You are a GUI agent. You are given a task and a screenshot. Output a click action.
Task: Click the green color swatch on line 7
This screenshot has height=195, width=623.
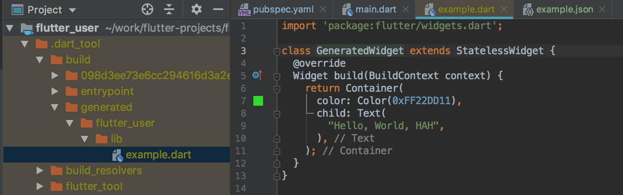point(258,101)
